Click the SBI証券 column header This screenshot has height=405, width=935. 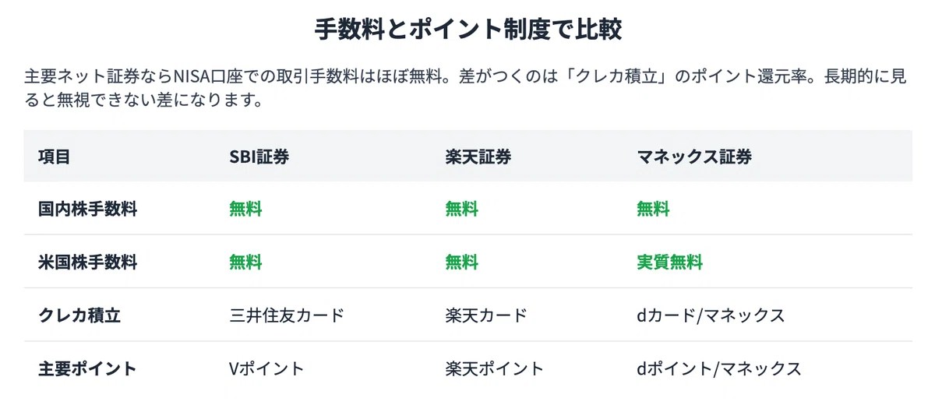[x=259, y=157]
